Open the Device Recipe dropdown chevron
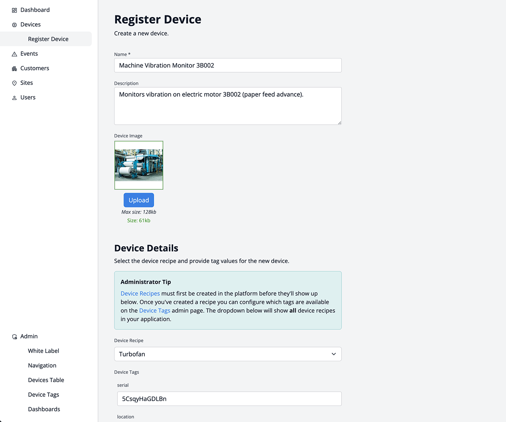This screenshot has height=422, width=506. point(334,354)
